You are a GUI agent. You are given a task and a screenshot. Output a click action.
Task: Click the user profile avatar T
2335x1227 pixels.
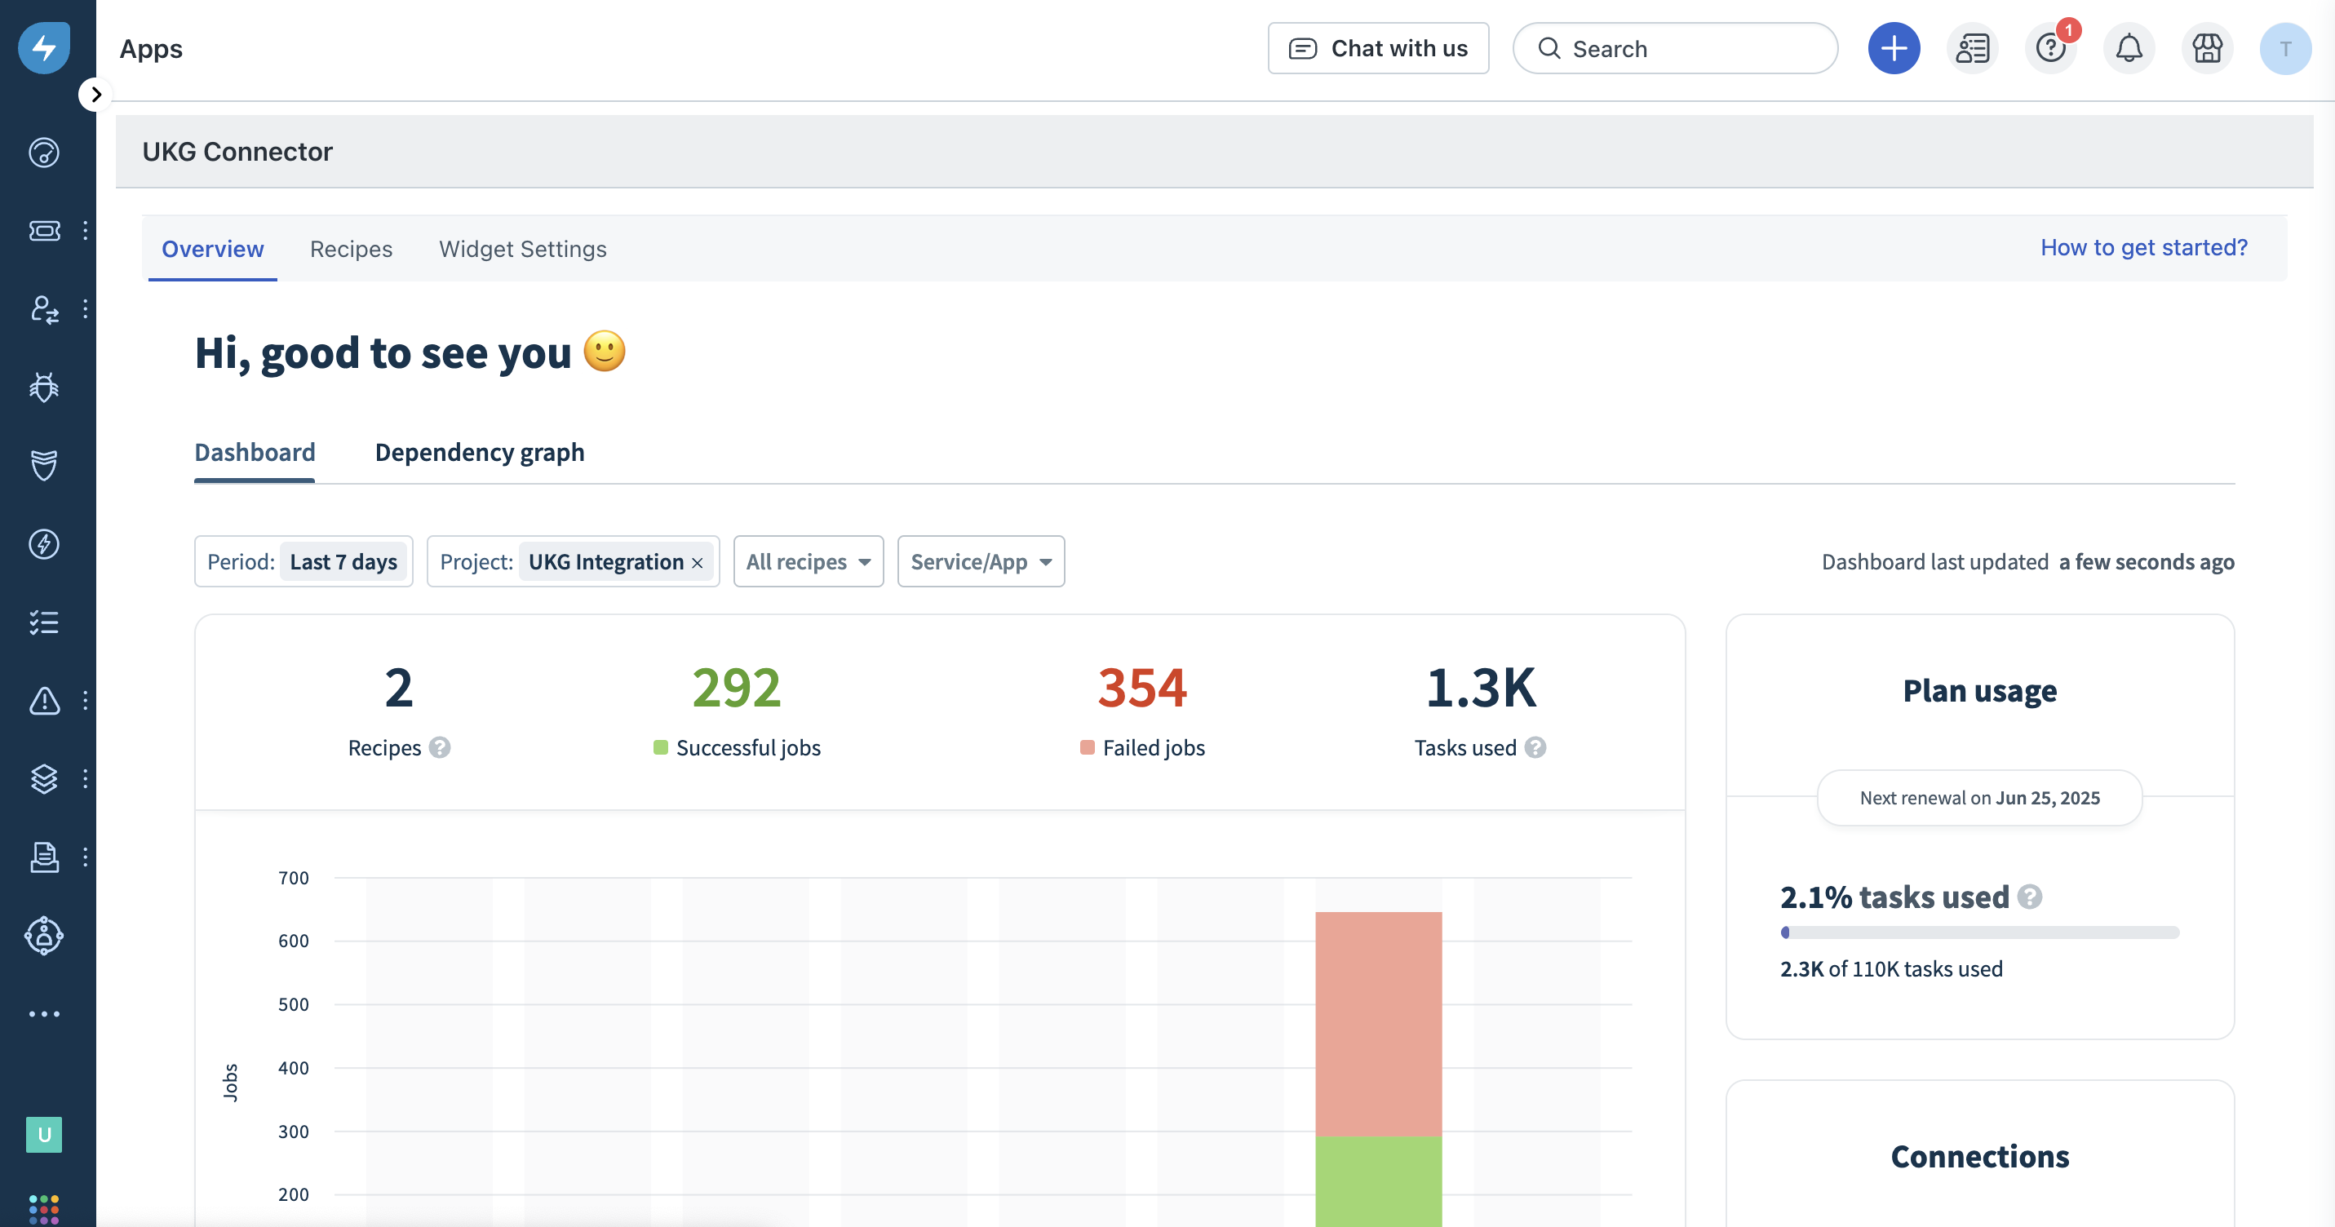2285,49
